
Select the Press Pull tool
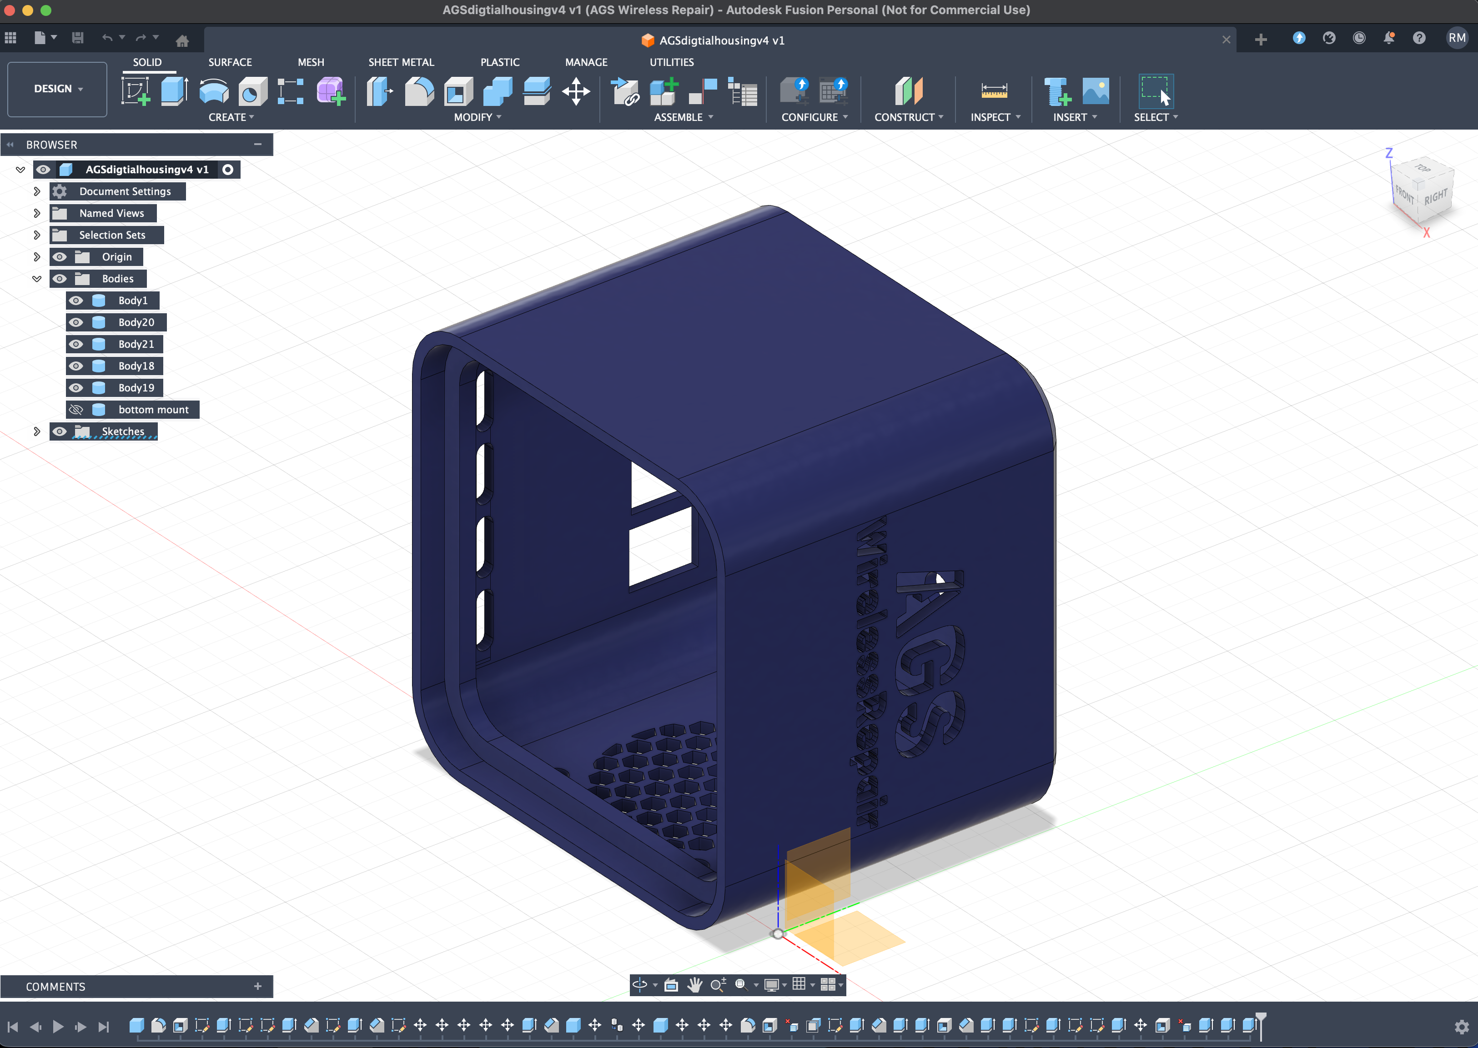[x=379, y=91]
